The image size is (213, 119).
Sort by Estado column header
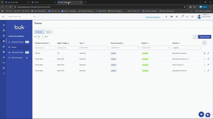click(x=145, y=43)
